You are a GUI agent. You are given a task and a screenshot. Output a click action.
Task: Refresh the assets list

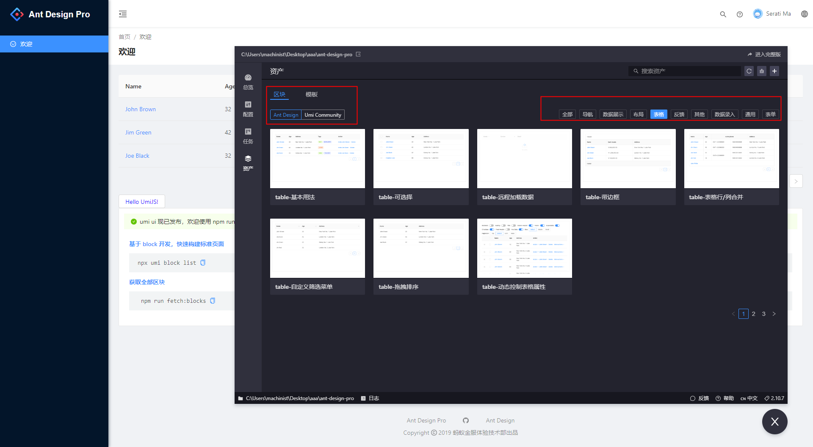point(749,71)
